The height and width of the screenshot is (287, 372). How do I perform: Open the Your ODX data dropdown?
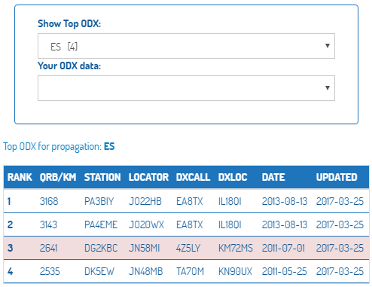coord(186,88)
